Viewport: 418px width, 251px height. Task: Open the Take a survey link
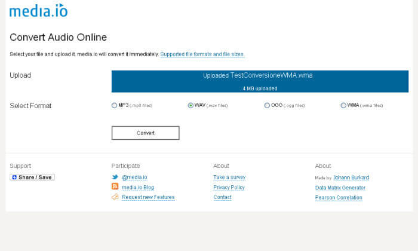point(229,177)
